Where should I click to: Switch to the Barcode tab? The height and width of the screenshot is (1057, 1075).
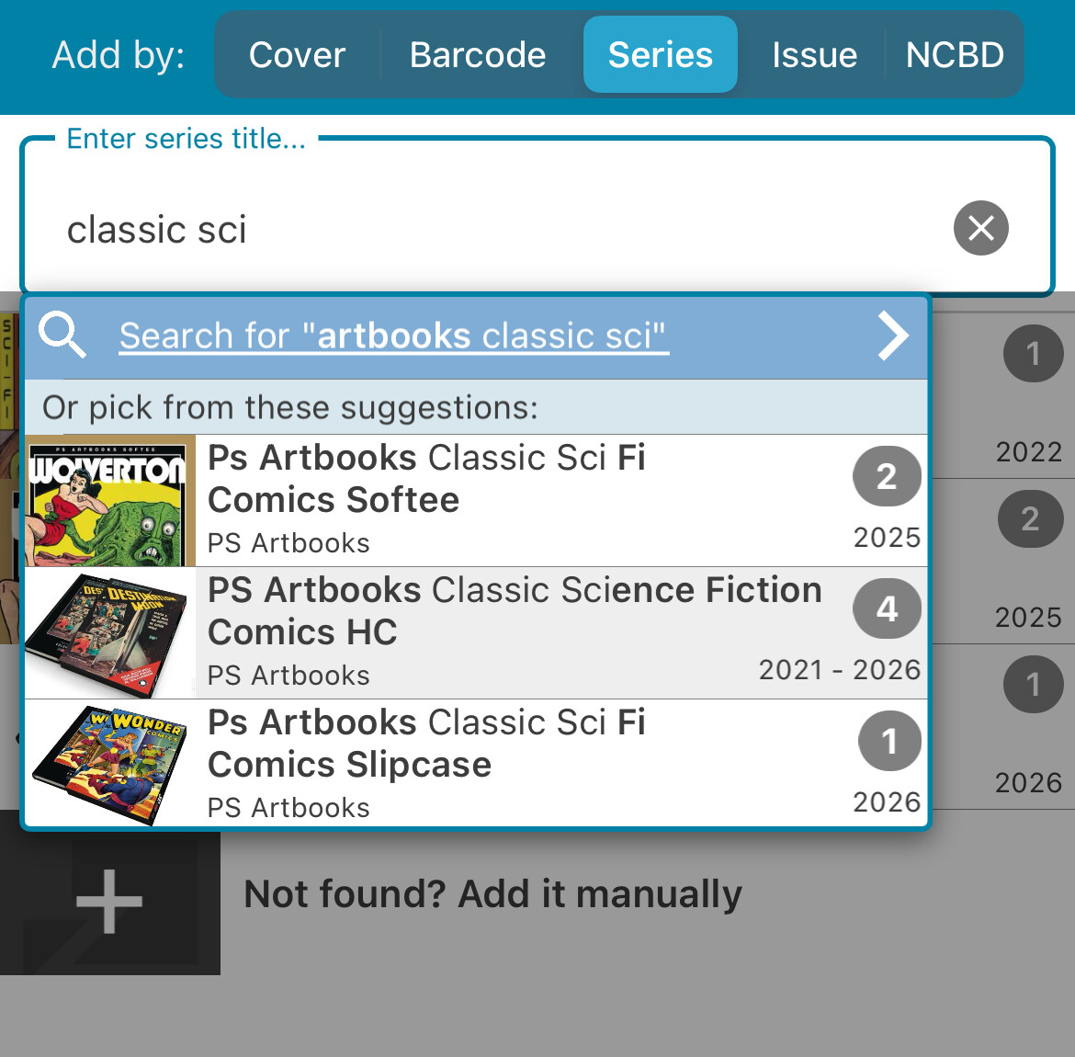478,55
